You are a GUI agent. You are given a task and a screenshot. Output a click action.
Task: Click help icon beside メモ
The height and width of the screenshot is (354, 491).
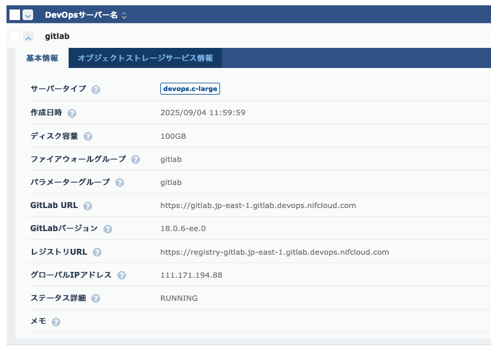point(56,322)
